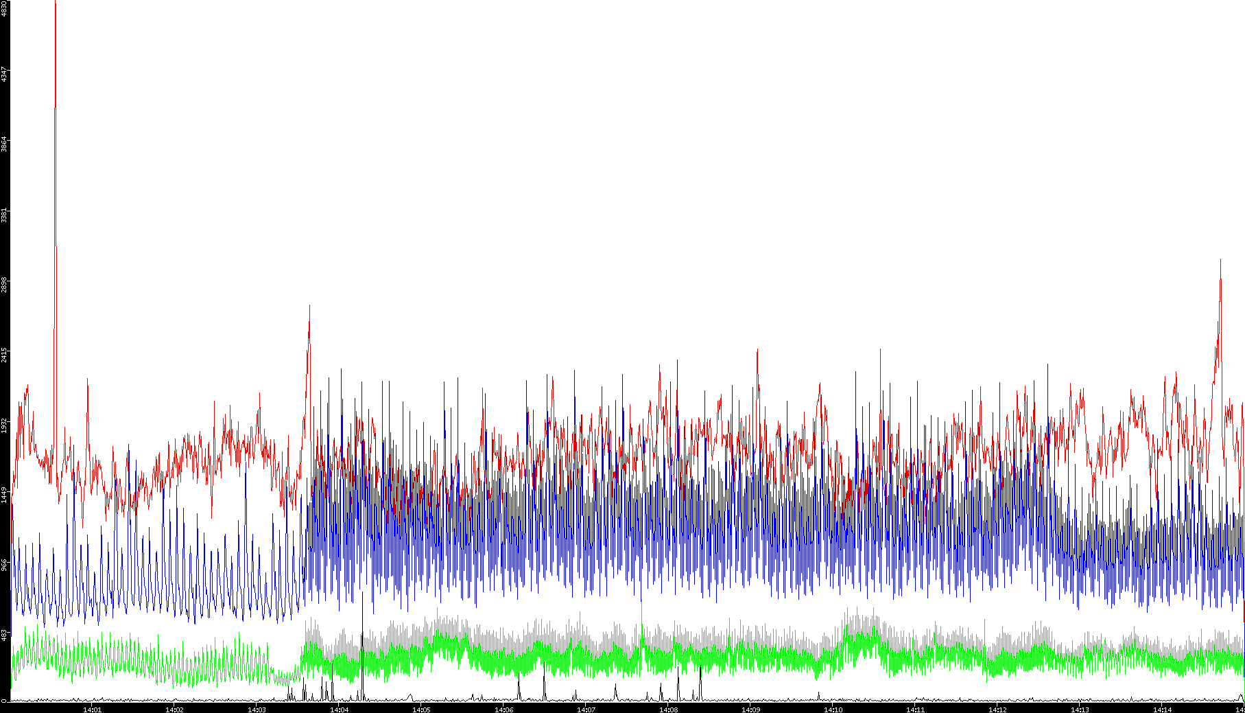Click the 4347 y-axis label
This screenshot has height=713, width=1245.
(4, 74)
